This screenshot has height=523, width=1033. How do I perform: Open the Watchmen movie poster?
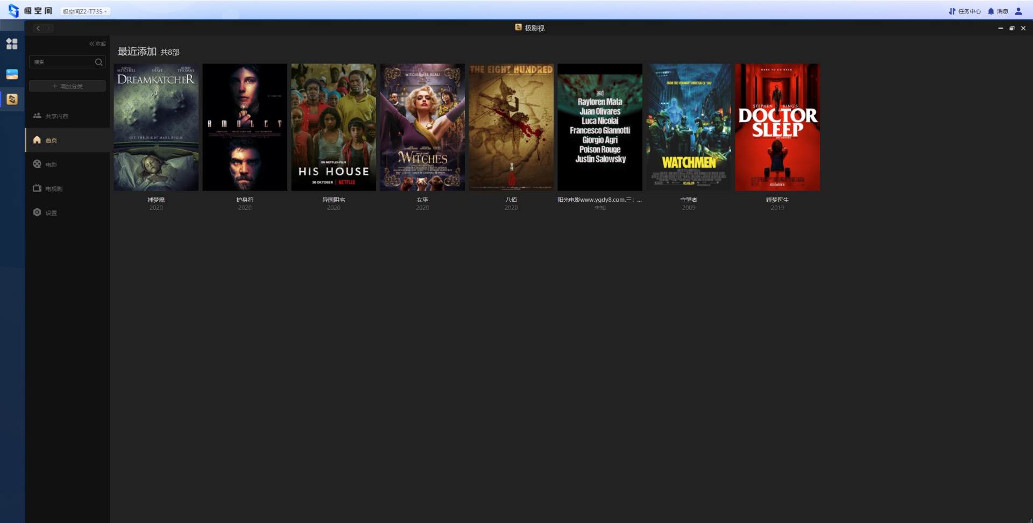(689, 128)
